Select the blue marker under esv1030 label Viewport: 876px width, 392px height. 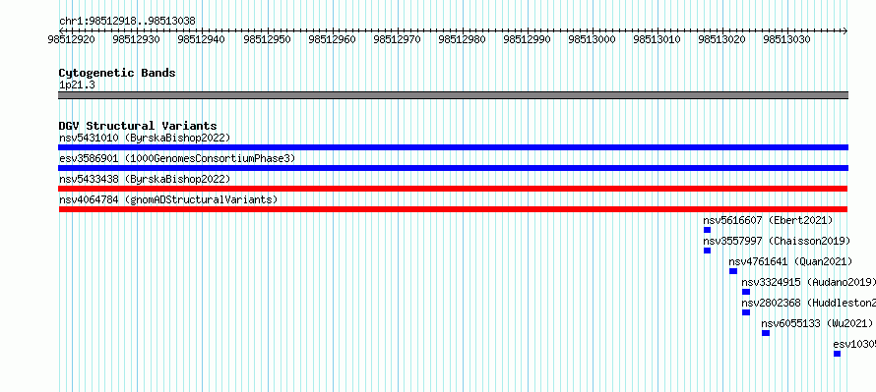pyautogui.click(x=837, y=354)
